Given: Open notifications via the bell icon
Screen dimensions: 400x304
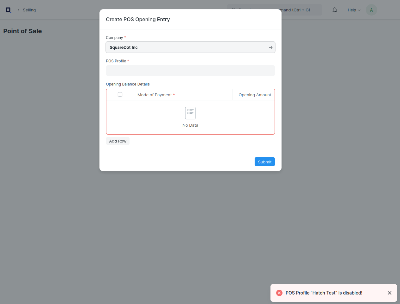Looking at the screenshot, I should click(x=334, y=10).
